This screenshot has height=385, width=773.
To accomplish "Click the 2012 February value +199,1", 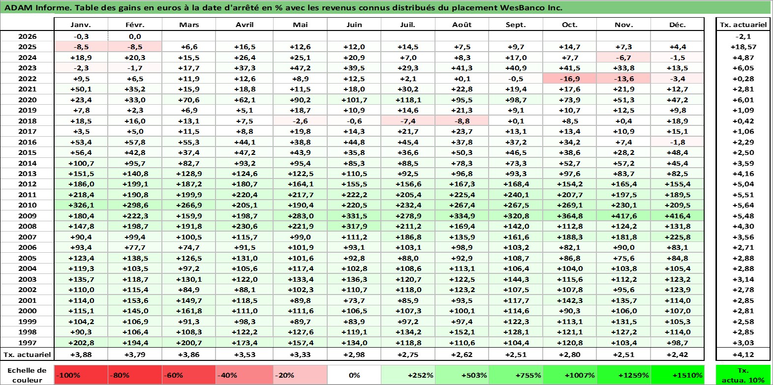I will (x=135, y=184).
